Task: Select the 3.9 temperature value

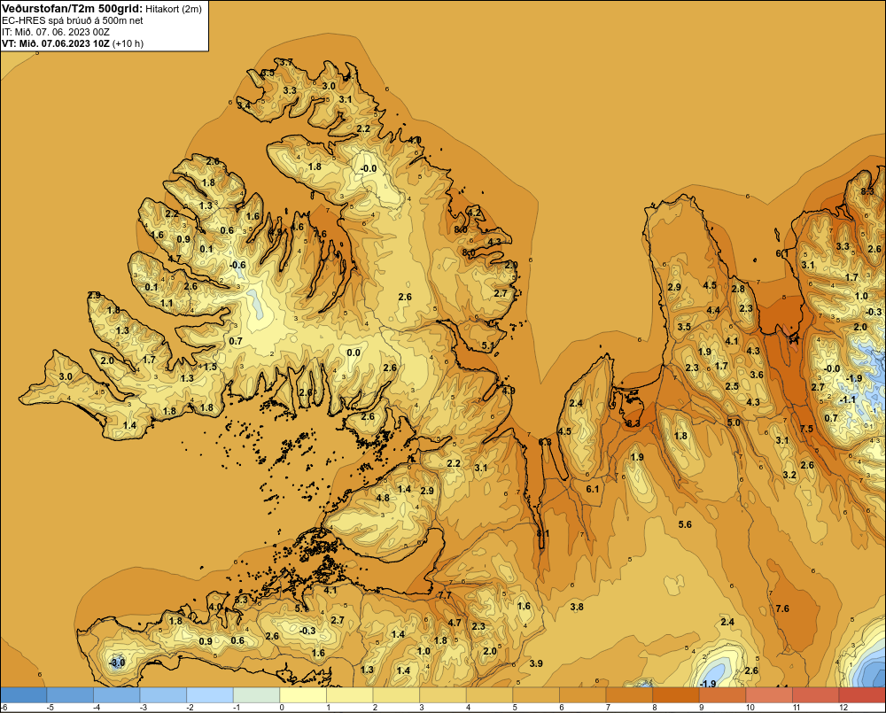Action: (x=536, y=663)
